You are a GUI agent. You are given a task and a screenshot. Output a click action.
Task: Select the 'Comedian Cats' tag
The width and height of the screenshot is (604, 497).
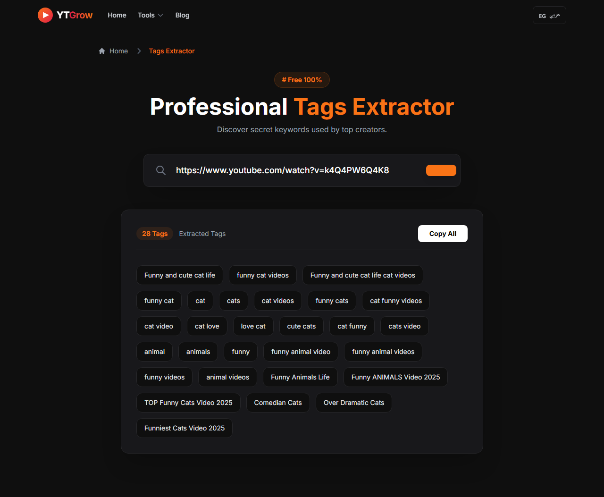278,402
